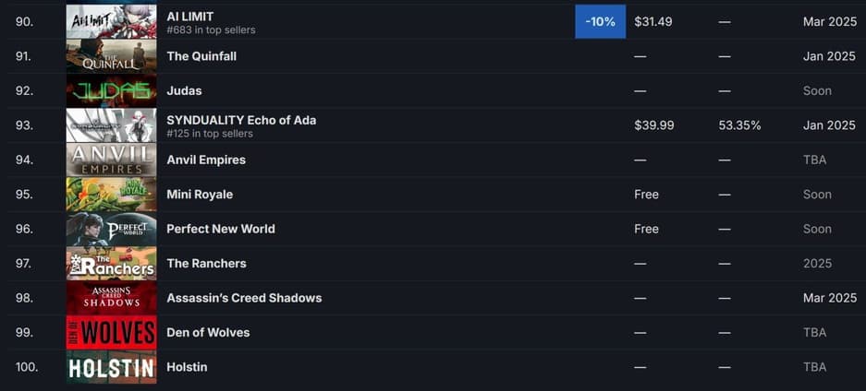Click the Holstin title link

pos(187,367)
